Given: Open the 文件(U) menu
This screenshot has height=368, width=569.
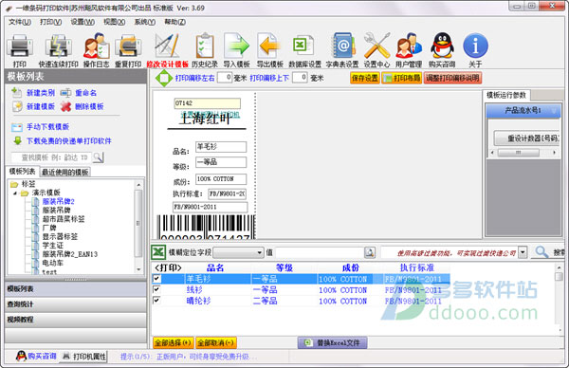Looking at the screenshot, I should pyautogui.click(x=20, y=22).
